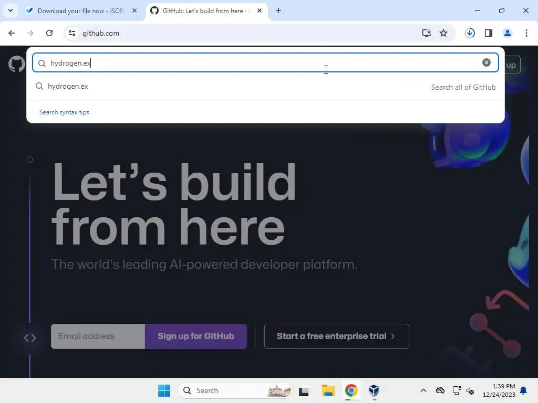Click the browser forward arrow
Image resolution: width=538 pixels, height=403 pixels.
[x=30, y=33]
